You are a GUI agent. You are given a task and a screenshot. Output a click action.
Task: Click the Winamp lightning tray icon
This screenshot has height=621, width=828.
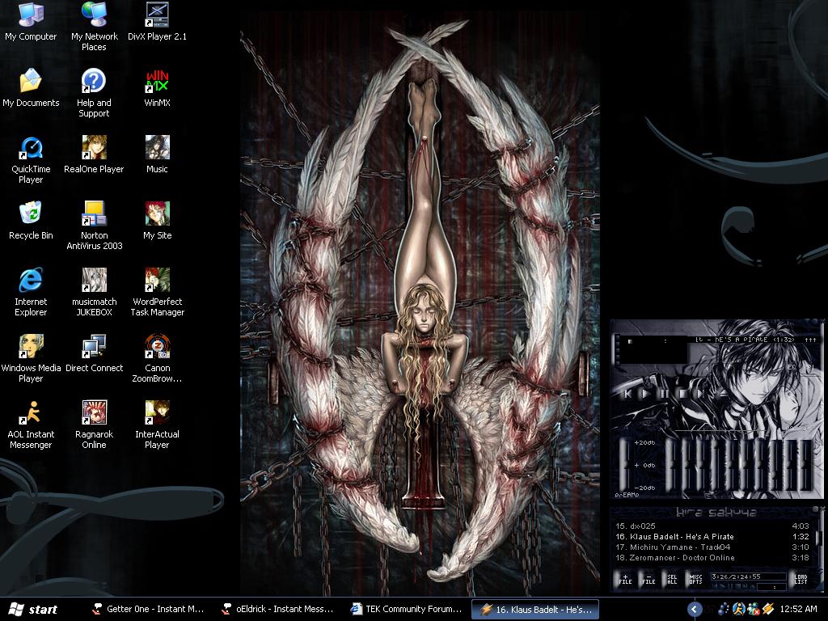[x=768, y=609]
